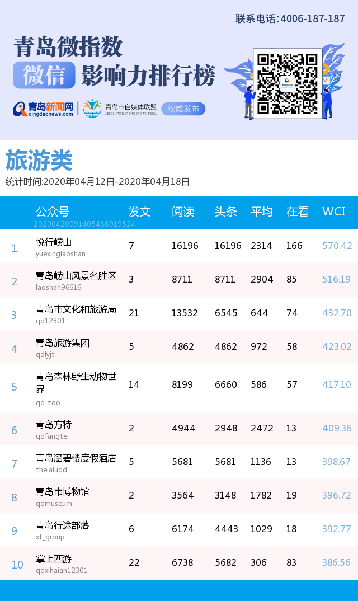Click the Qingdao News (青岛新闻网) logo

pos(44,109)
